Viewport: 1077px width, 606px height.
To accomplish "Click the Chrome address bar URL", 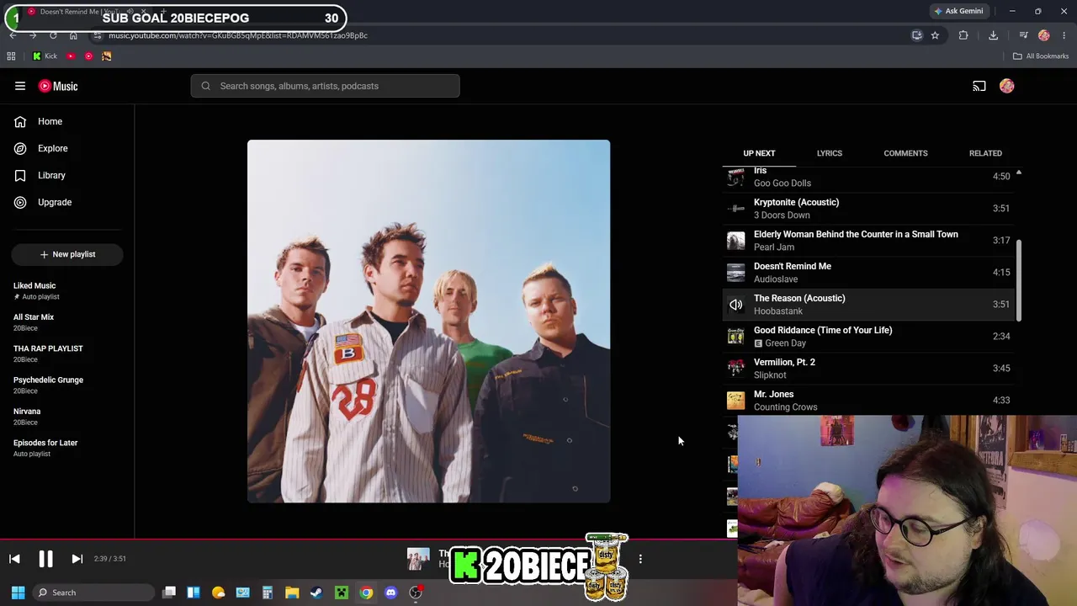I will click(238, 35).
